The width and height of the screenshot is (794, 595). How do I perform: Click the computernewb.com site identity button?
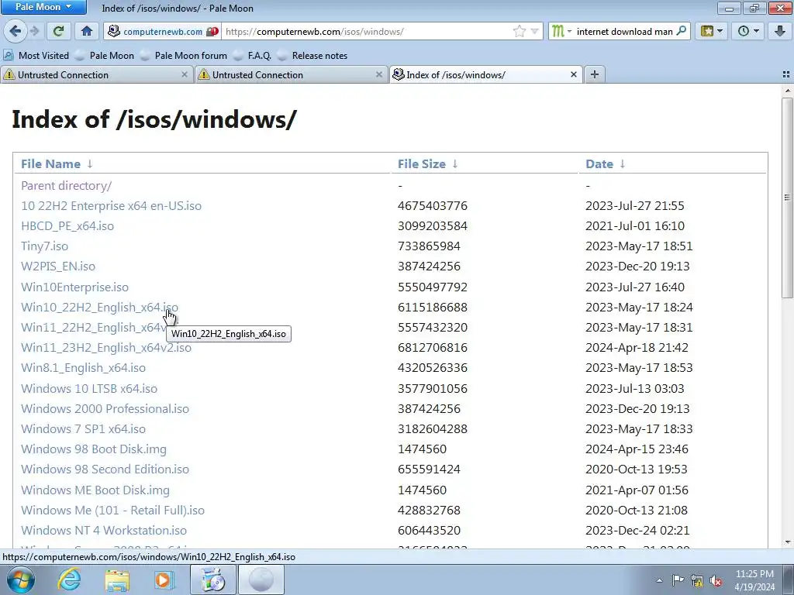pyautogui.click(x=163, y=31)
